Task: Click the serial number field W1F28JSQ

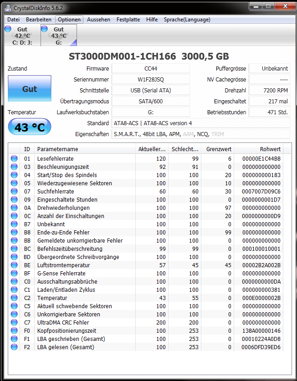Action: coord(151,80)
